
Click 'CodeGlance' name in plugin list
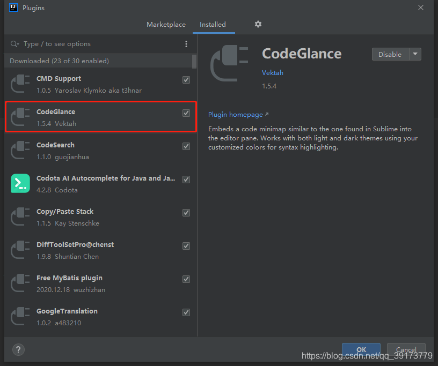point(56,112)
